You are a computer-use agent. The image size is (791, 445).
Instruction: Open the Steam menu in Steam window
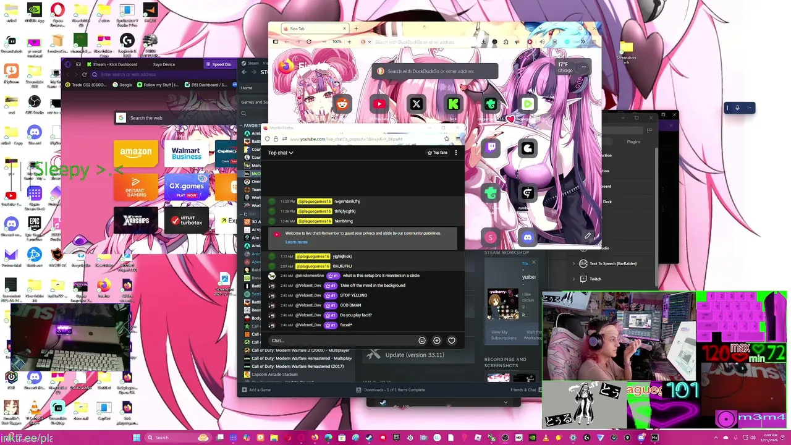pos(253,63)
